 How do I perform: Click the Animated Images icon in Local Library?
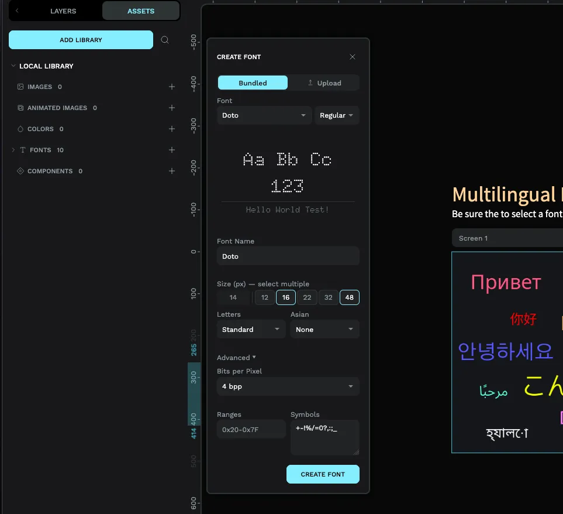point(20,108)
